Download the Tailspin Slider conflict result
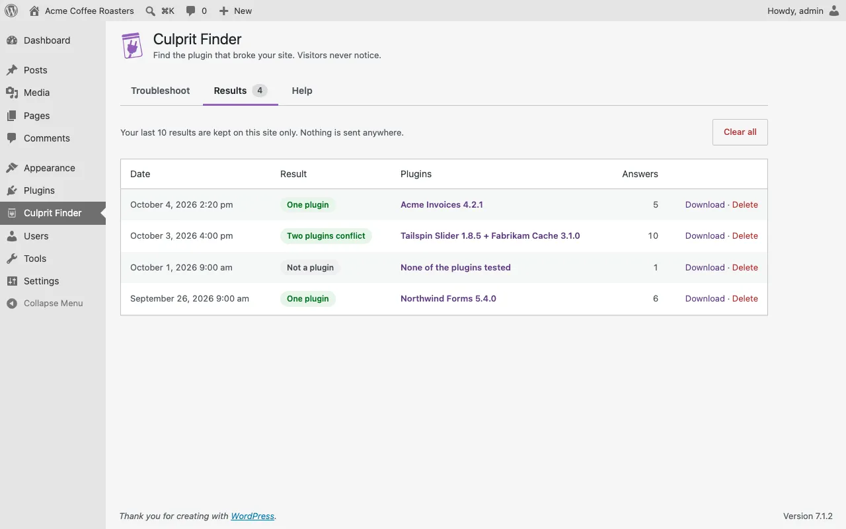This screenshot has height=529, width=846. click(x=705, y=235)
